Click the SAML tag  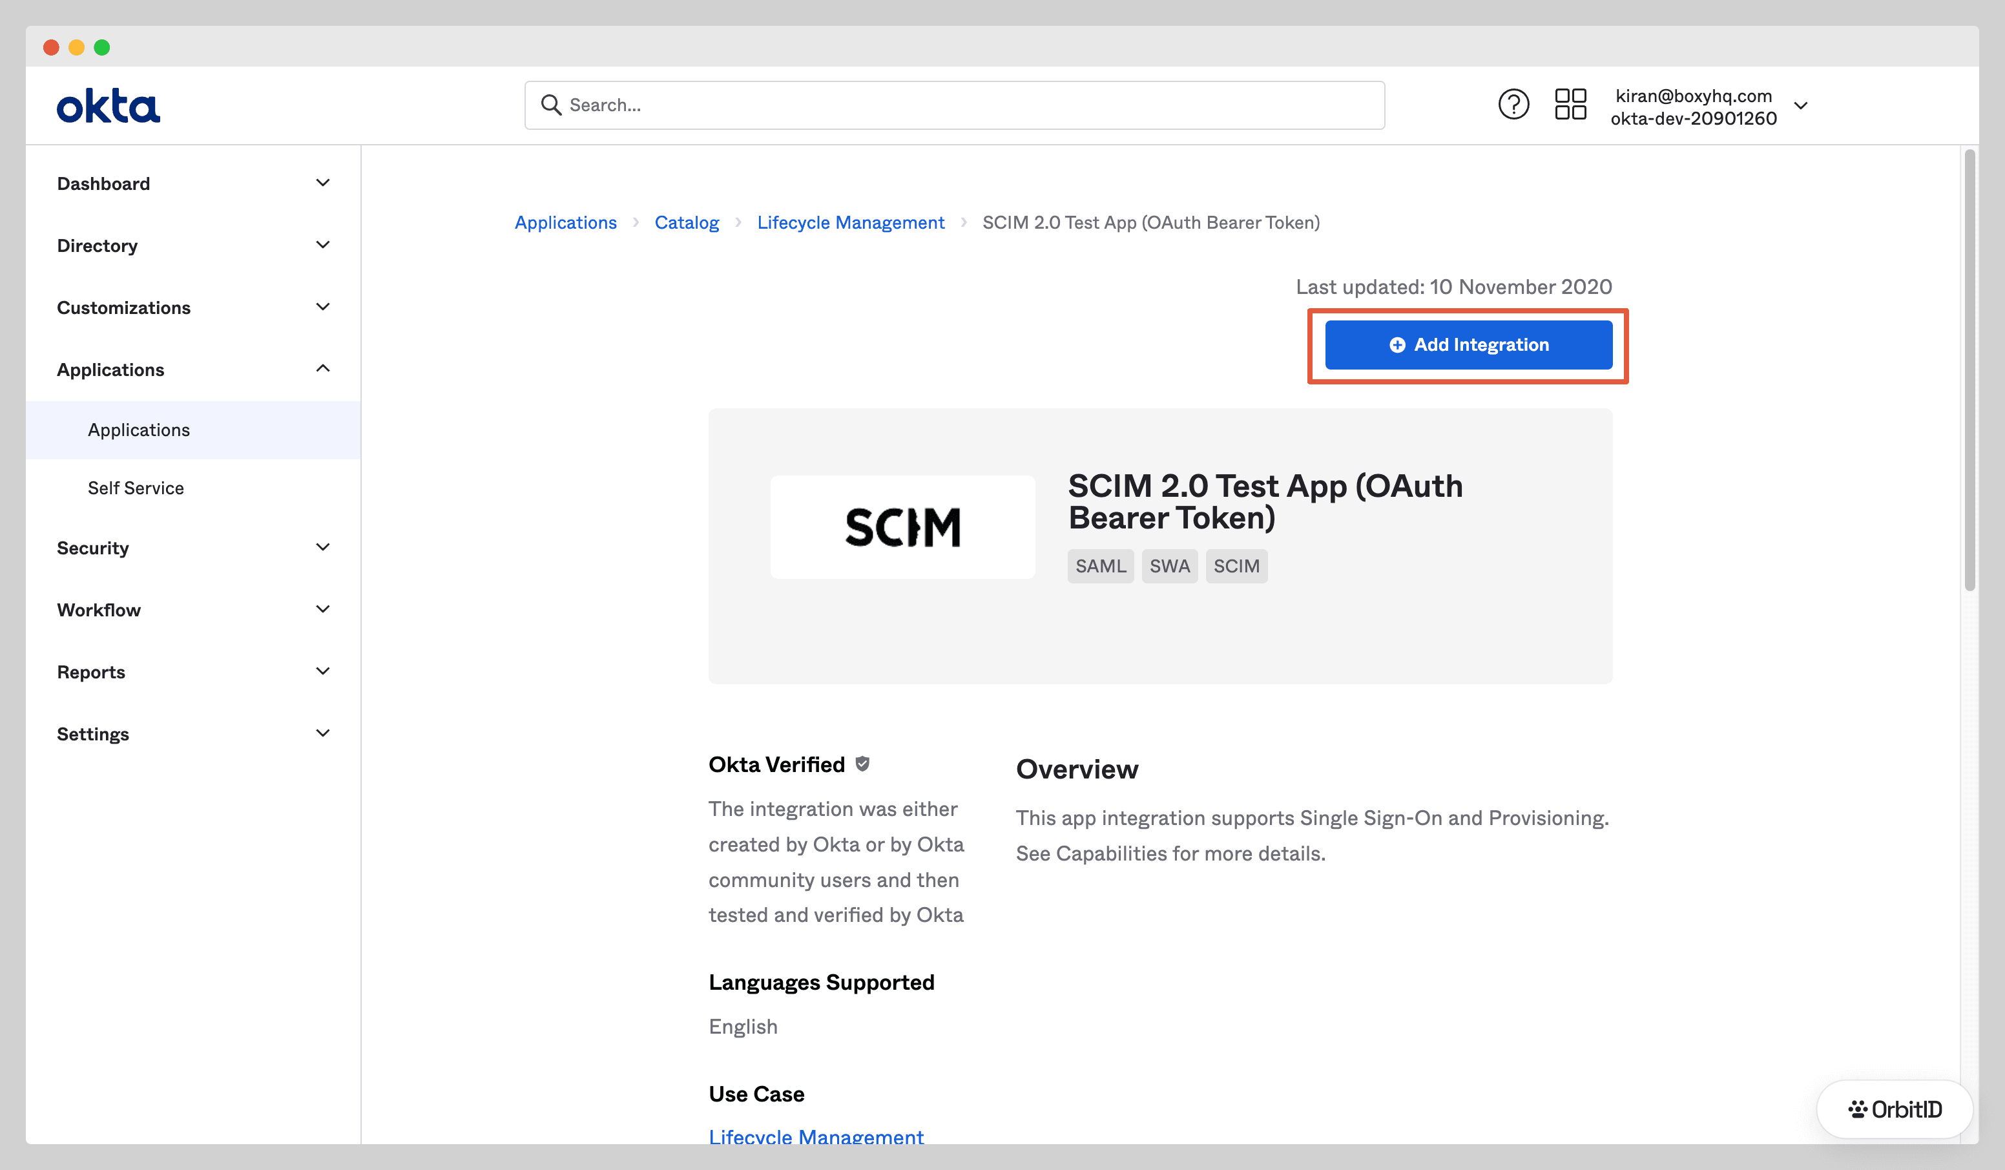click(x=1101, y=567)
